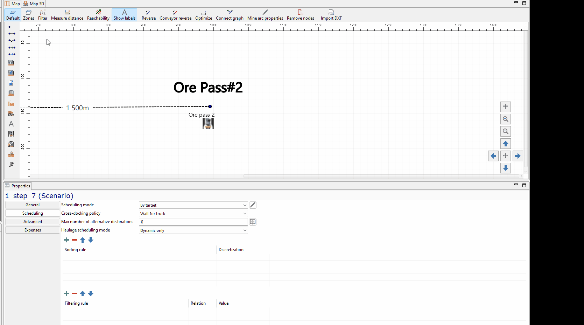Viewport: 584px width, 325px height.
Task: Select the straight arc (two nodes) tool
Action: click(12, 34)
